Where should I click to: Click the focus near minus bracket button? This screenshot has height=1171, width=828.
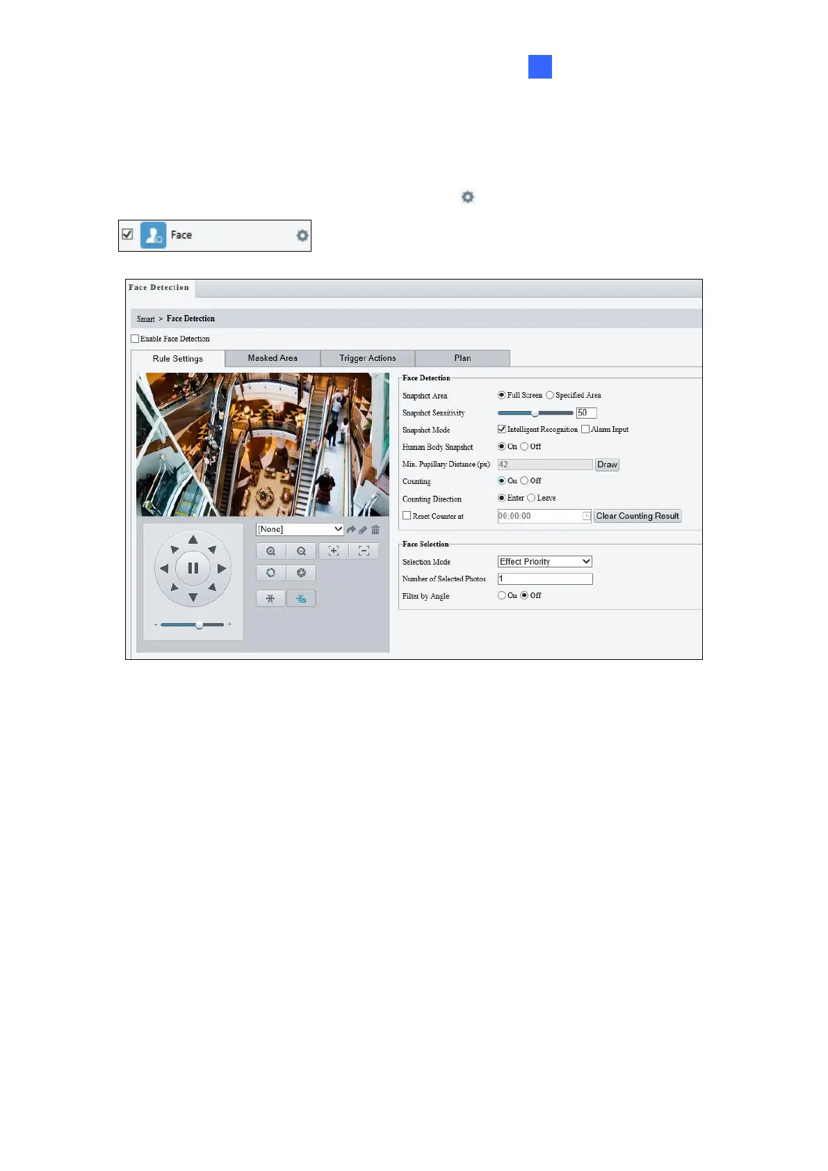pyautogui.click(x=364, y=551)
